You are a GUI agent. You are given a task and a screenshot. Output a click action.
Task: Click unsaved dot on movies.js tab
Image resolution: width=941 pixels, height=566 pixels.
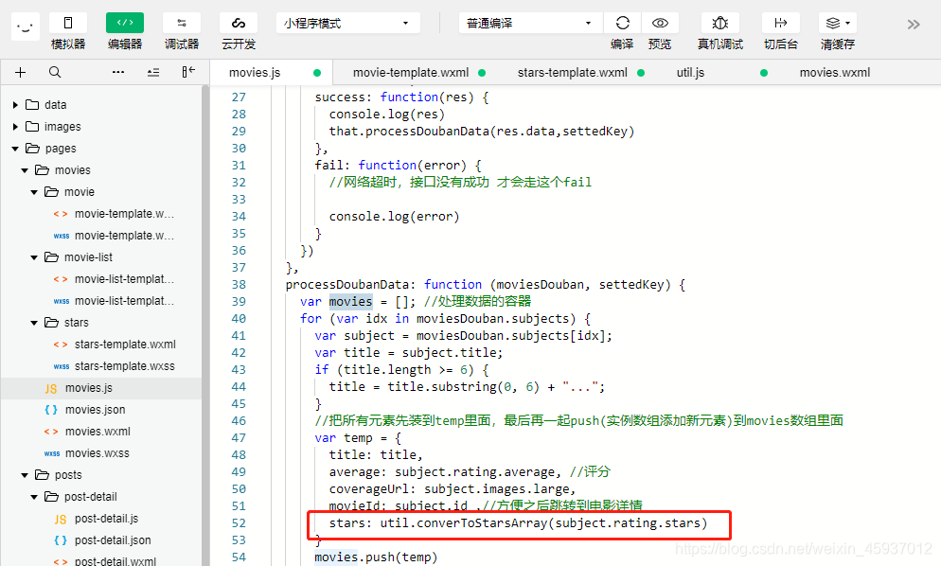coord(317,73)
